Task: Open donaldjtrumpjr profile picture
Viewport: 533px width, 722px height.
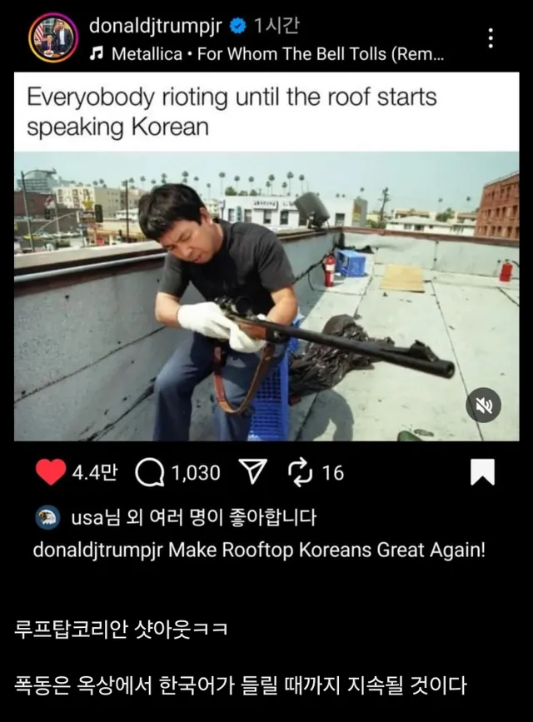Action: click(x=53, y=37)
